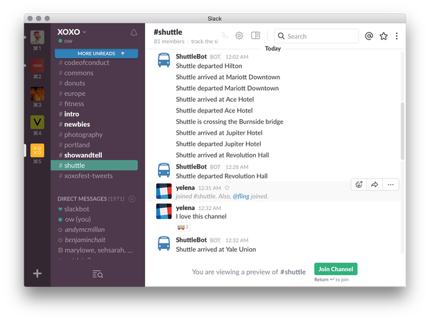This screenshot has height=321, width=430.
Task: Switch to the orange workspace ⌘3
Action: 37,94
